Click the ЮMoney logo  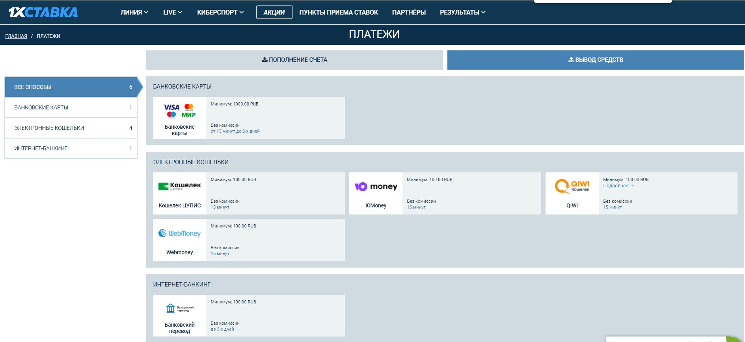(376, 187)
